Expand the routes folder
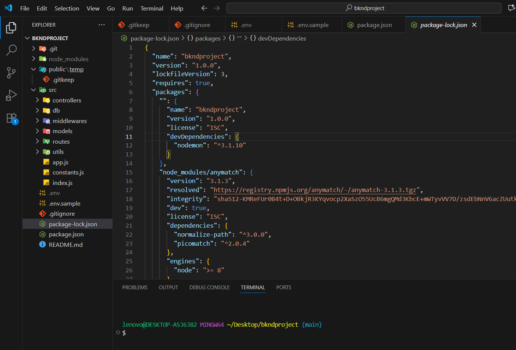This screenshot has width=516, height=350. (x=37, y=142)
